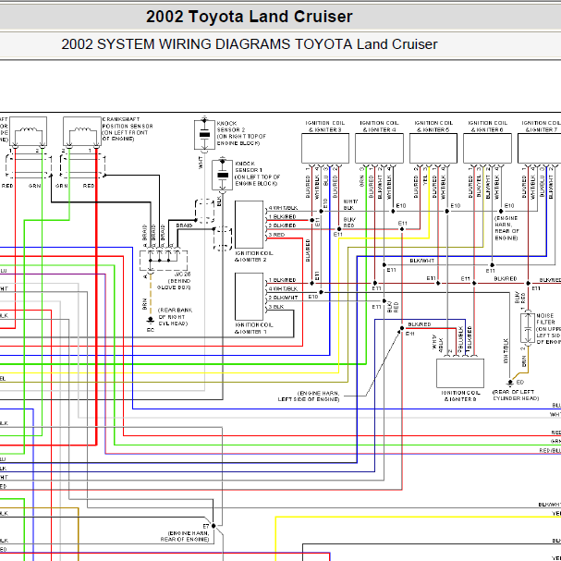Click the "1 BLK/RED" pin label on Igniter 1
The height and width of the screenshot is (561, 561).
coord(282,280)
